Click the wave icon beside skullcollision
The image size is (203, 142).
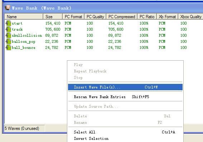(x=8, y=35)
